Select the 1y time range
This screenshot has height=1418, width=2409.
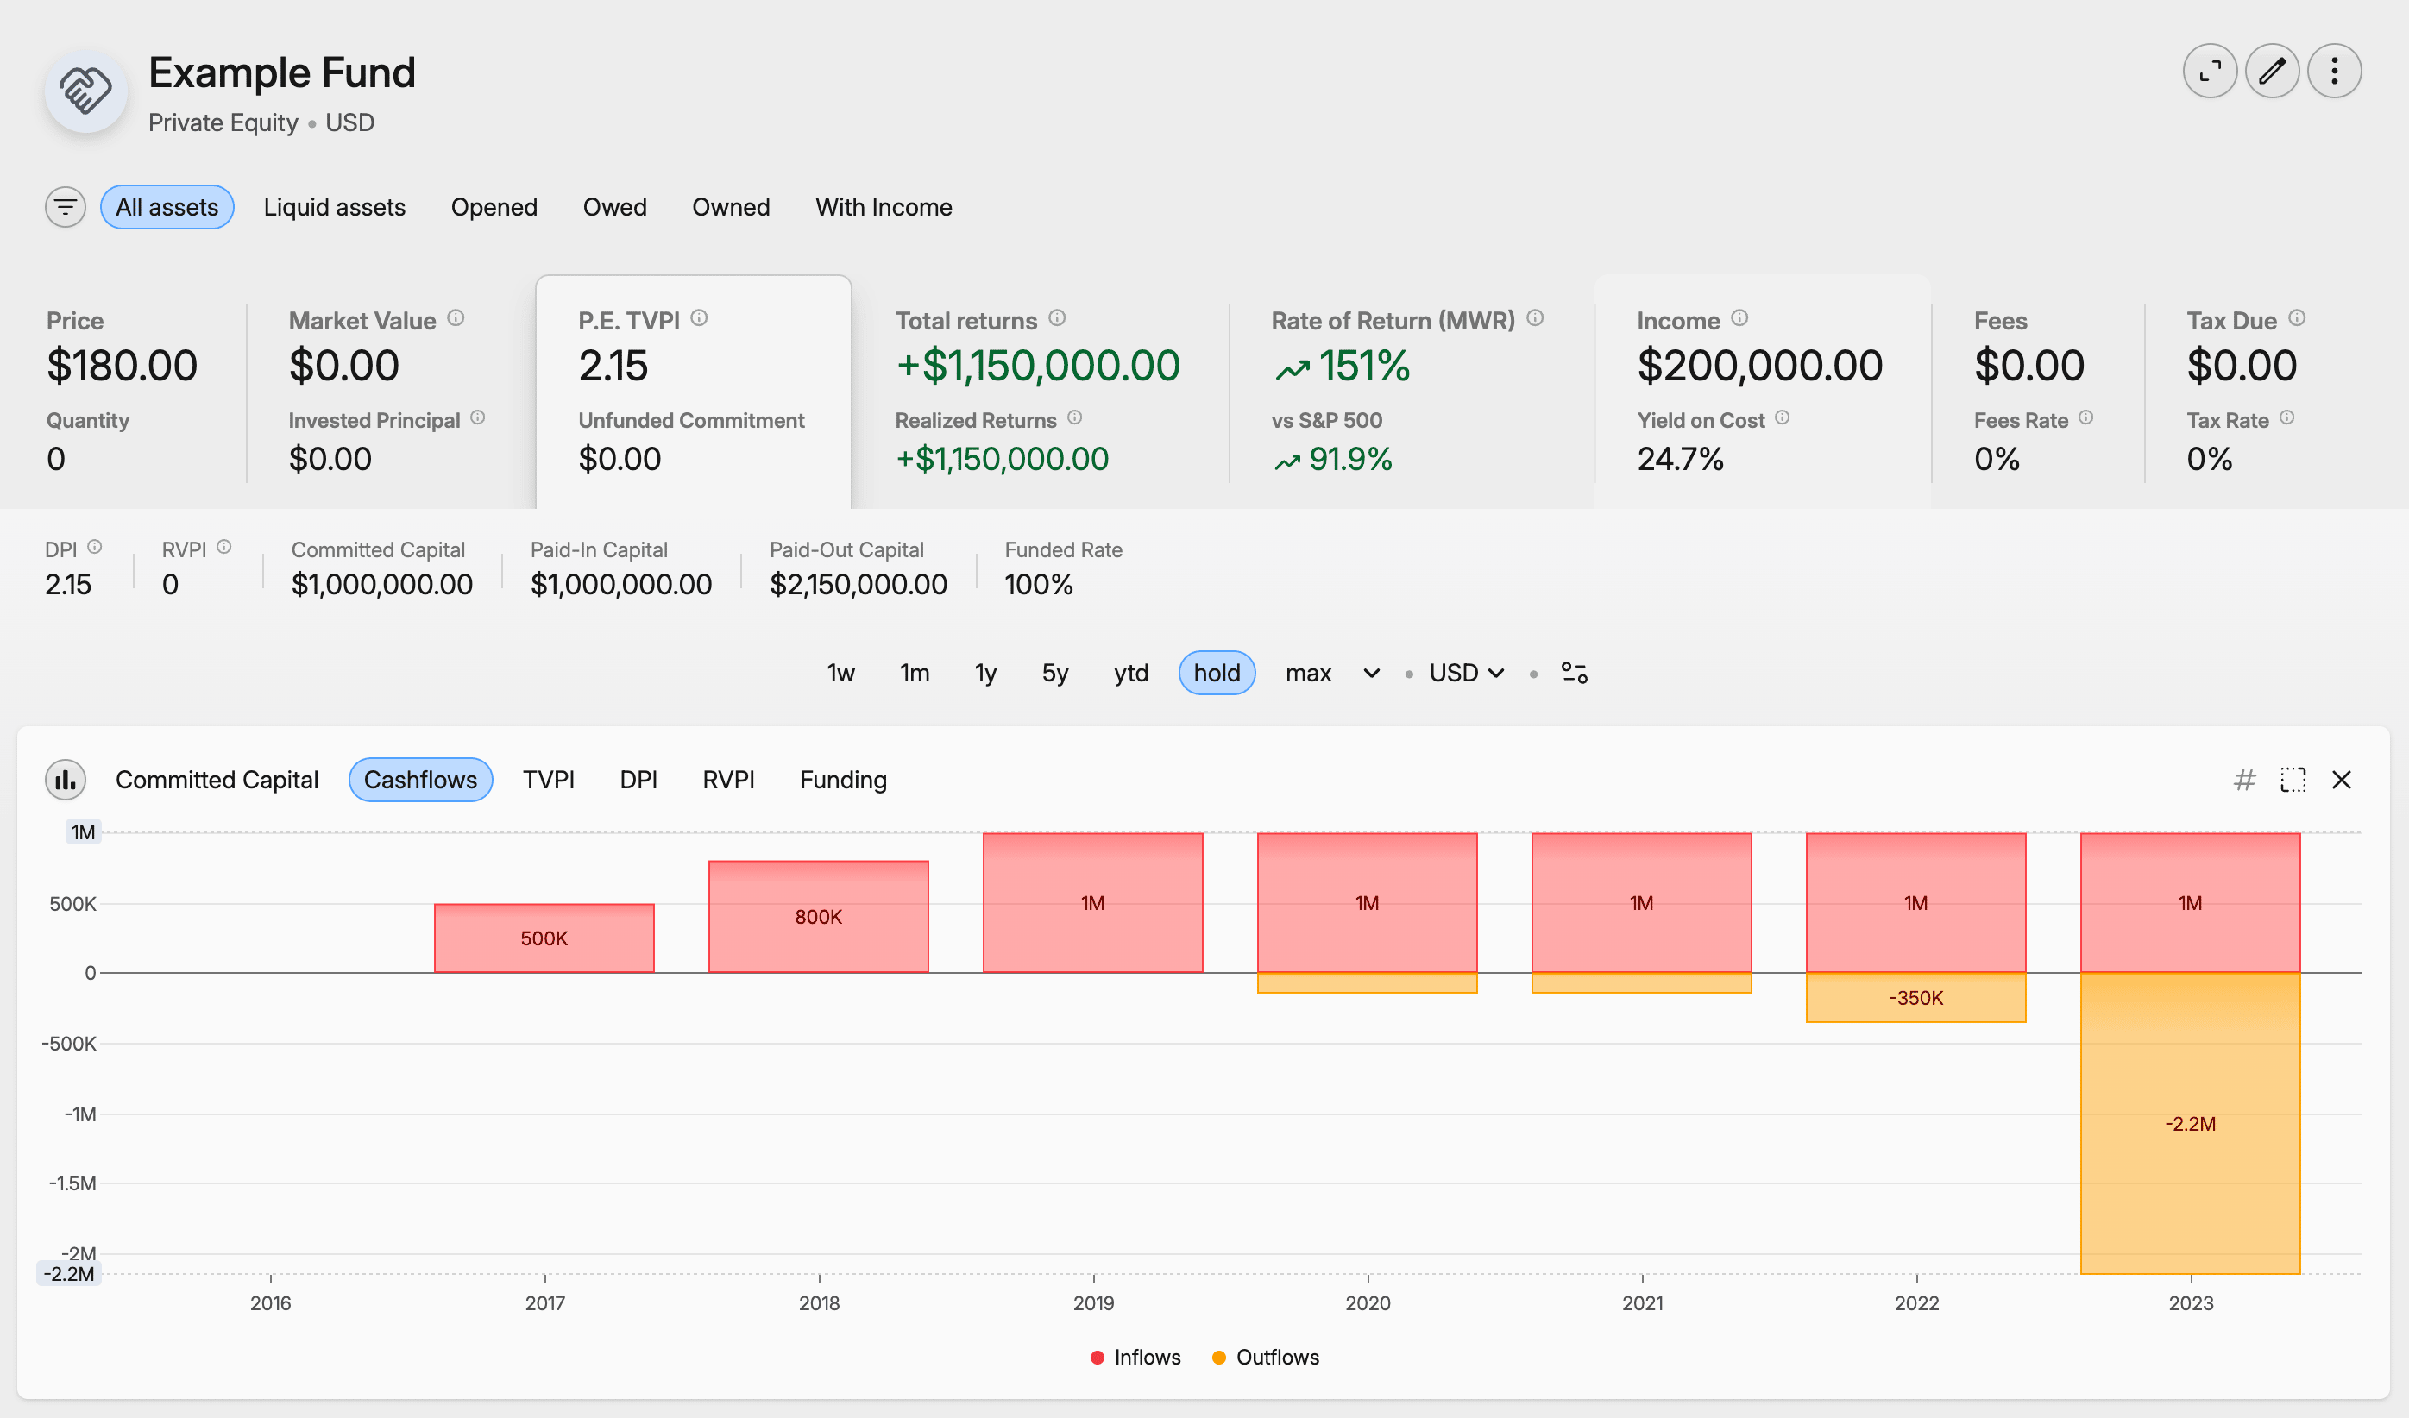(984, 673)
